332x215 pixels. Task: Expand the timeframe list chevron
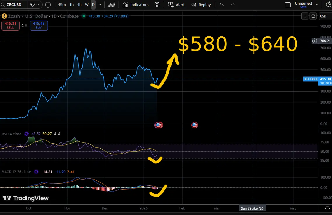tap(100, 5)
